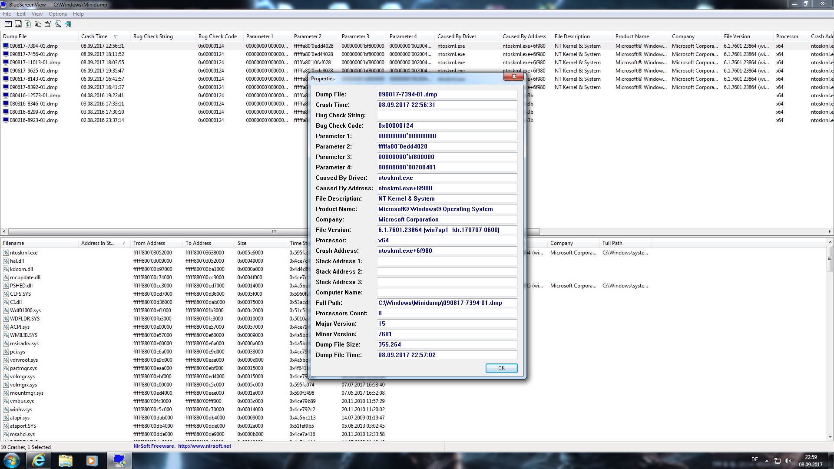This screenshot has height=469, width=834.
Task: Sort by the Crash Time column header
Action: pyautogui.click(x=104, y=36)
